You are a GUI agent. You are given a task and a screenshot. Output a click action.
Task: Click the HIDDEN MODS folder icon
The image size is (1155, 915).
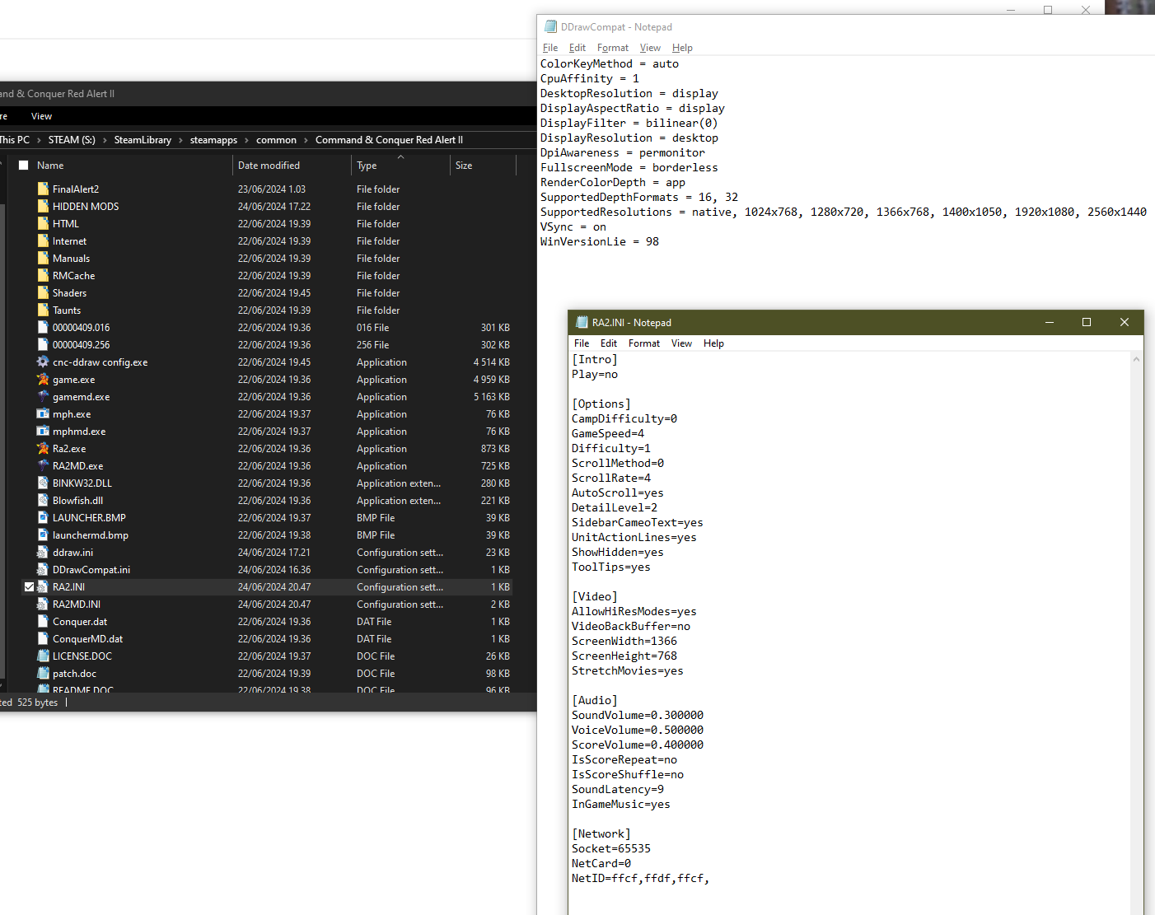click(43, 206)
